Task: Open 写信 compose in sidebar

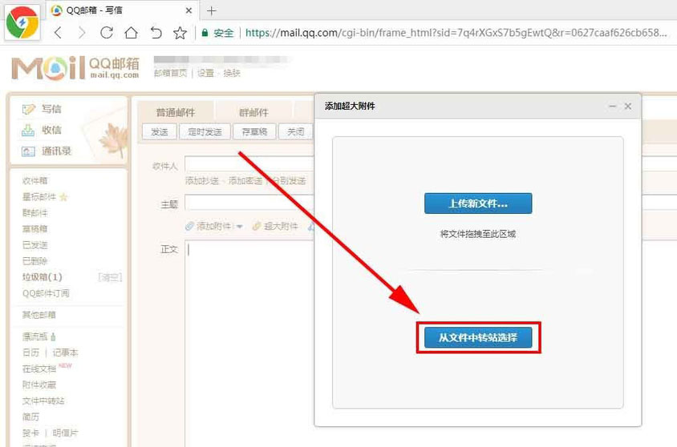Action: click(51, 109)
